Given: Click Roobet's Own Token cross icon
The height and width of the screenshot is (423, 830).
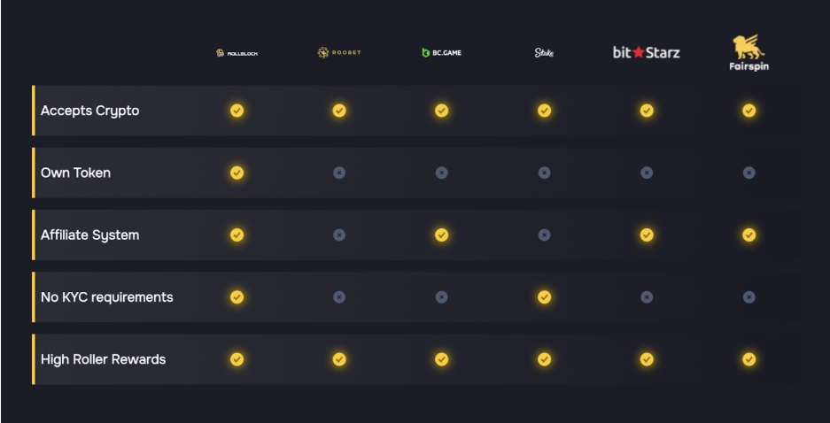Looking at the screenshot, I should coord(339,173).
